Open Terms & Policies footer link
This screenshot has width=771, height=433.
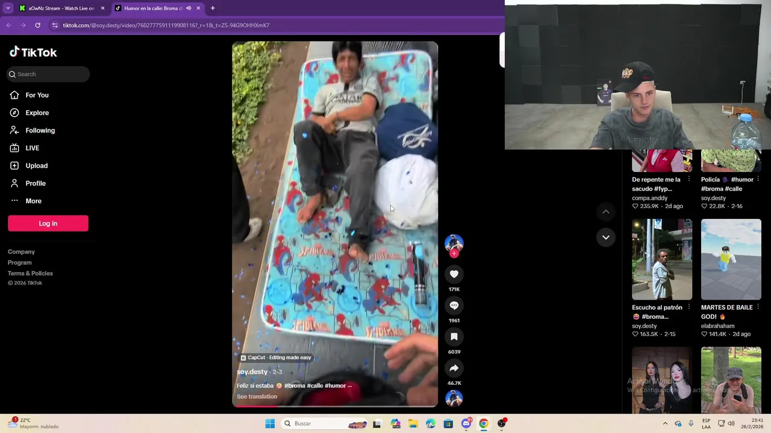[30, 274]
